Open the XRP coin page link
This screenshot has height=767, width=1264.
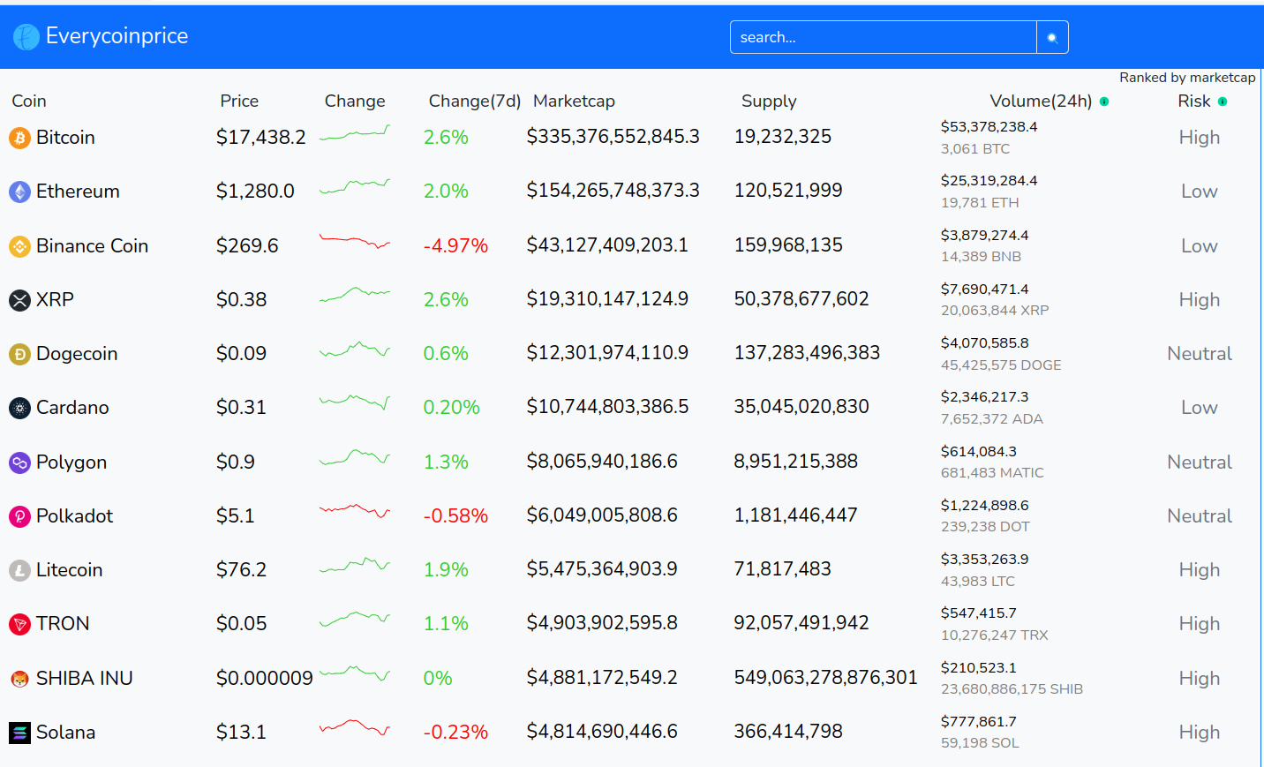(x=55, y=300)
